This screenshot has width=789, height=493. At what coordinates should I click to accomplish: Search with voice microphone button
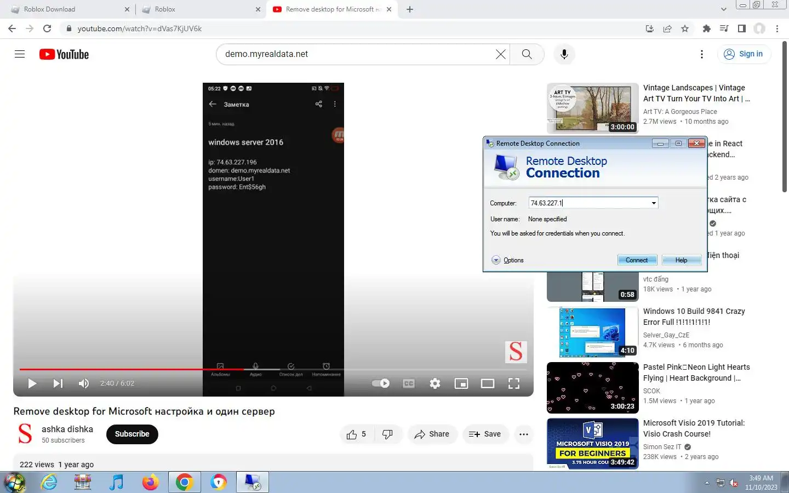click(564, 54)
